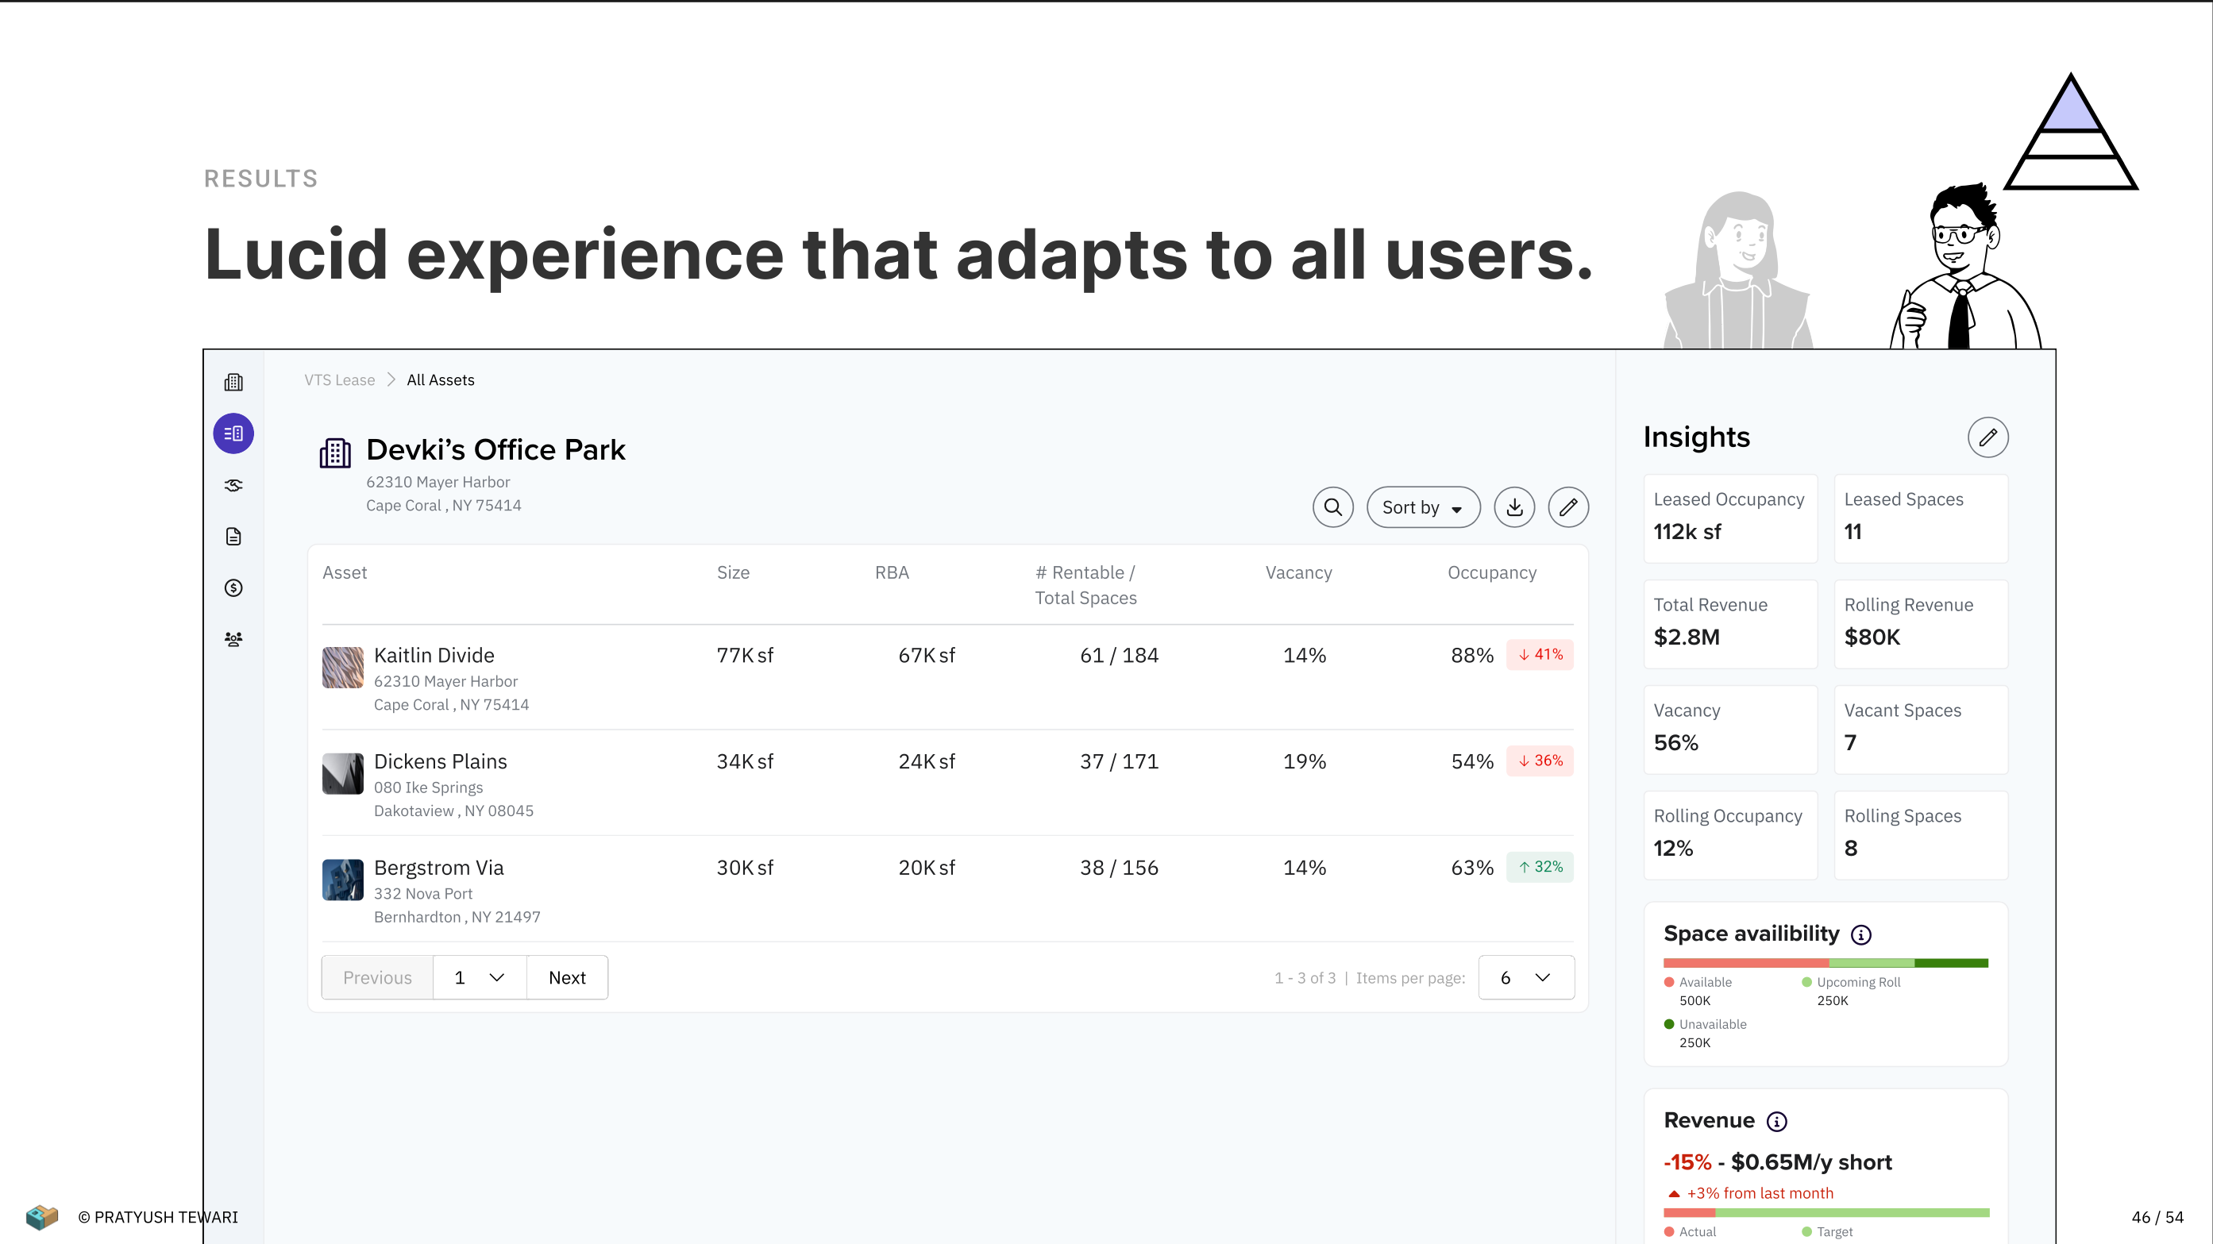Screen dimensions: 2213x1244
Task: Click the document sidebar icon
Action: (x=233, y=537)
